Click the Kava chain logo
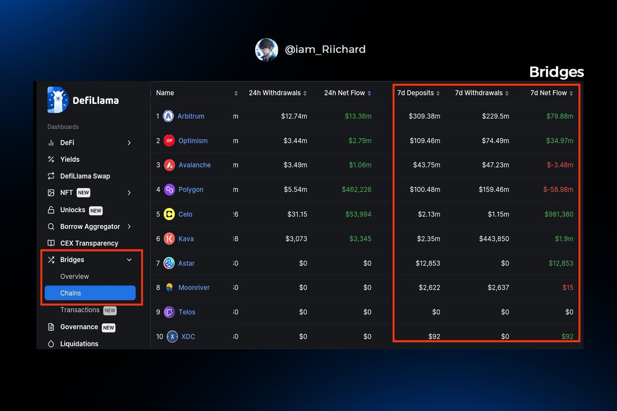Image resolution: width=617 pixels, height=411 pixels. tap(169, 239)
